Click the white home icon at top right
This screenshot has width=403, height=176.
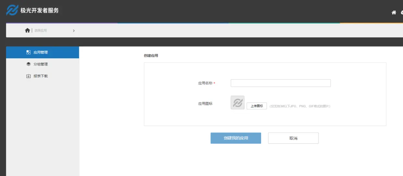tap(394, 13)
